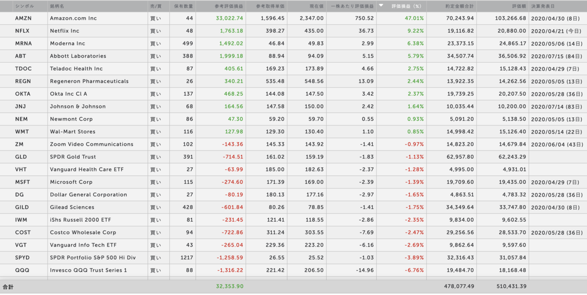Open Invesco QQQ Trust Series 1 name
This screenshot has width=587, height=295.
(89, 271)
